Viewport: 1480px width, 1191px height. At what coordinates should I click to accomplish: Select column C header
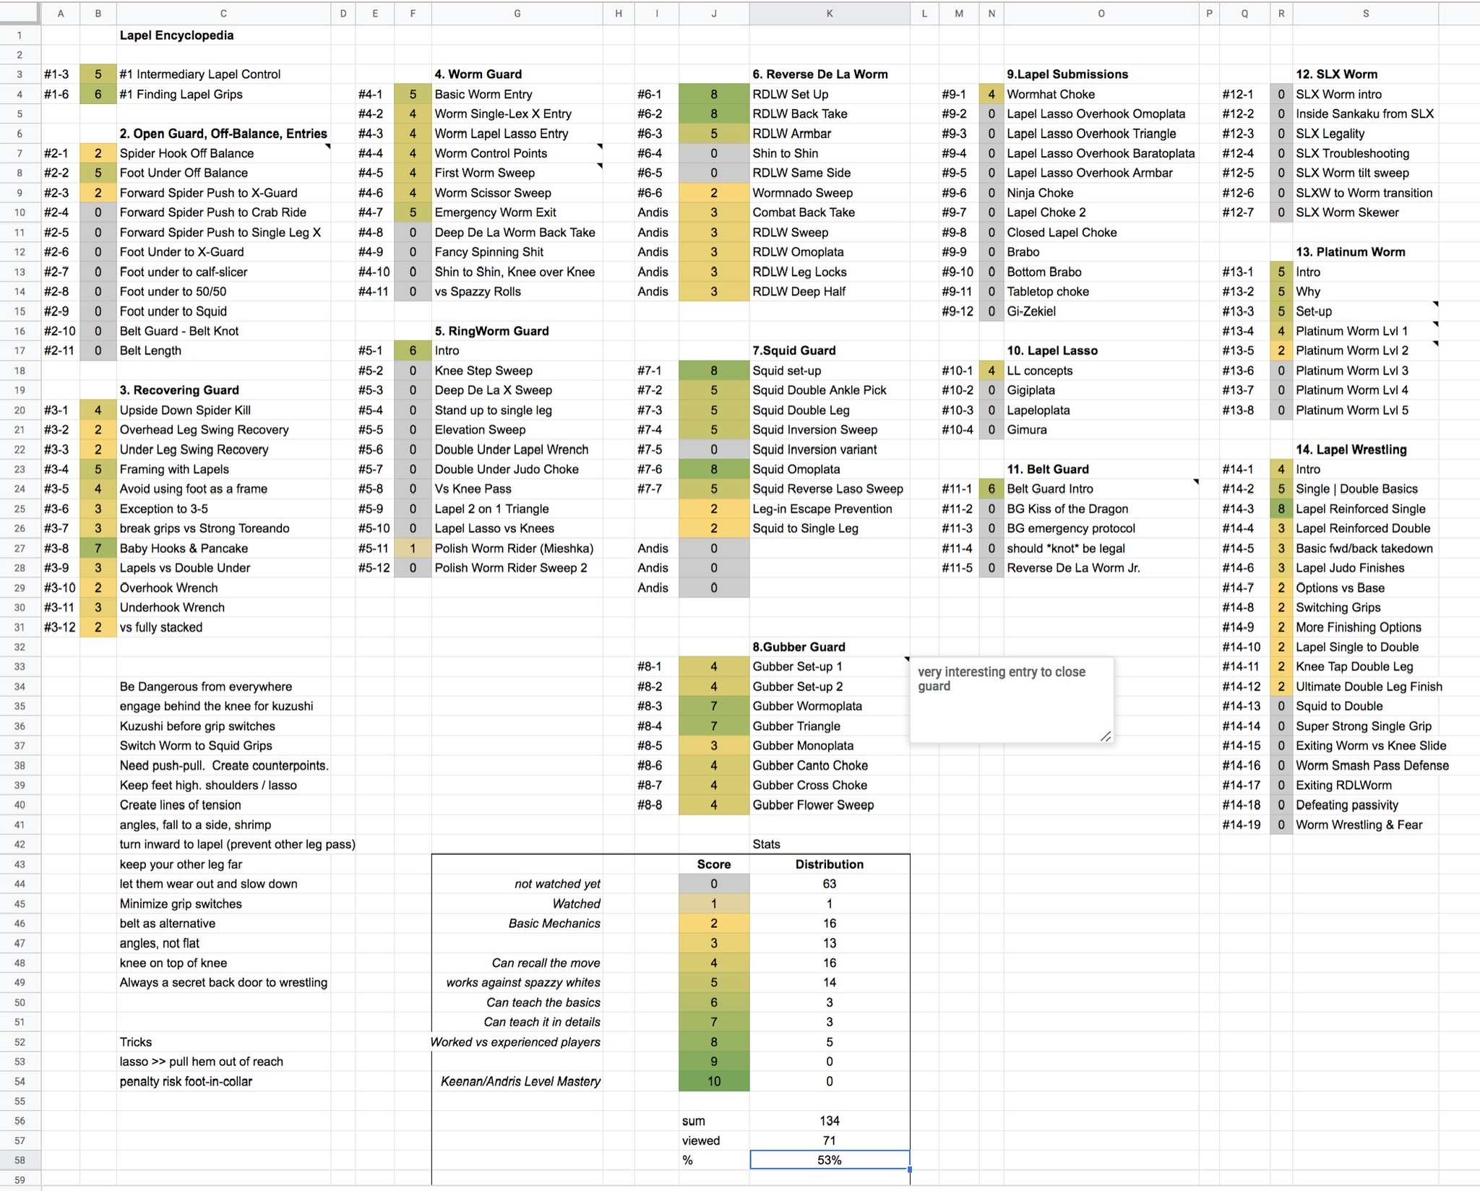point(223,13)
